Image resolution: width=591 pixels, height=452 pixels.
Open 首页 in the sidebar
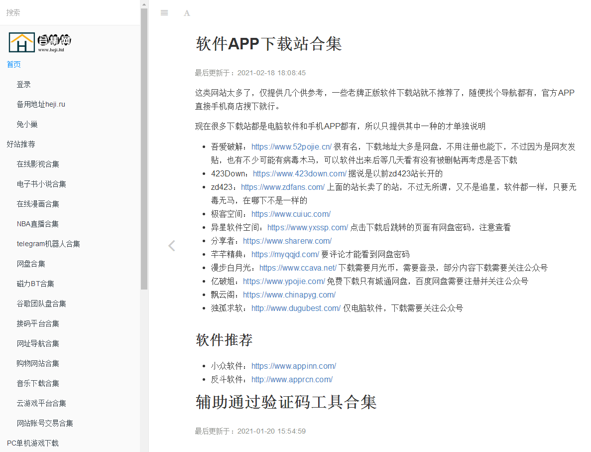click(14, 64)
